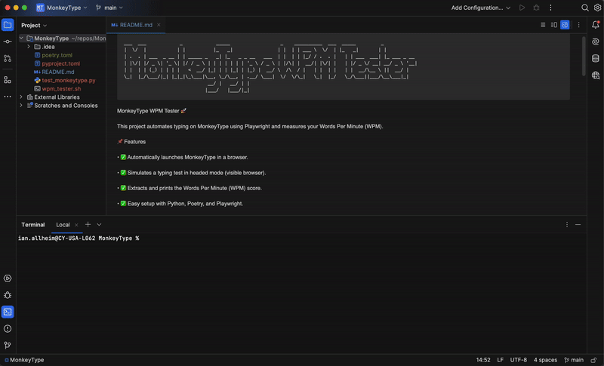Click the 'Features' heading in README preview
604x366 pixels.
pyautogui.click(x=131, y=142)
